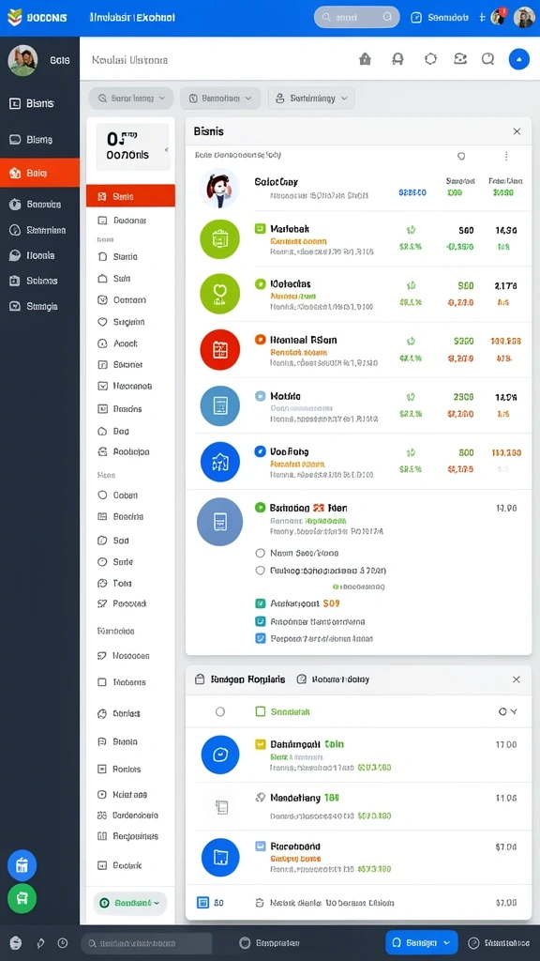
Task: Click the green Matobak status color square
Action: click(x=260, y=229)
